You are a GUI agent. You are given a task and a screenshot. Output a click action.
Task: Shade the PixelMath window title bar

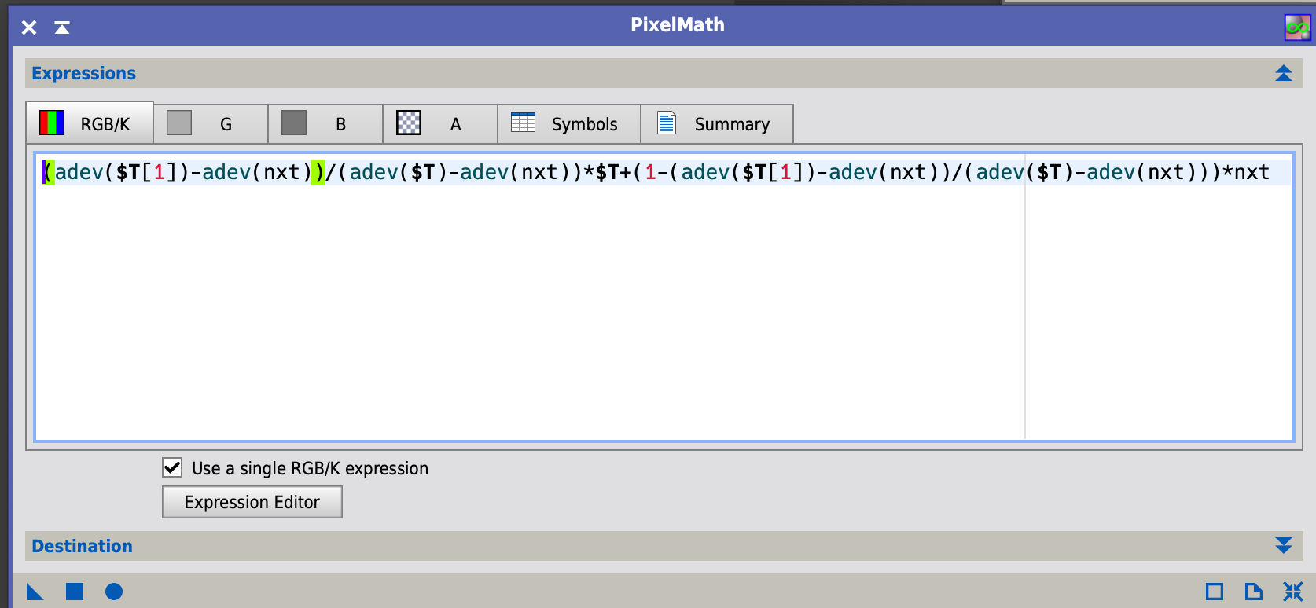click(62, 27)
